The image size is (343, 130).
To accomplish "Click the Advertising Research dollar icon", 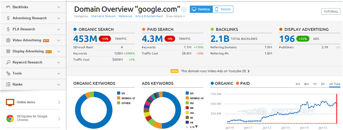I will pos(8,18).
